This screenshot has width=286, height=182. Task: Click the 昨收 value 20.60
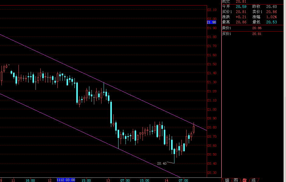click(x=271, y=7)
